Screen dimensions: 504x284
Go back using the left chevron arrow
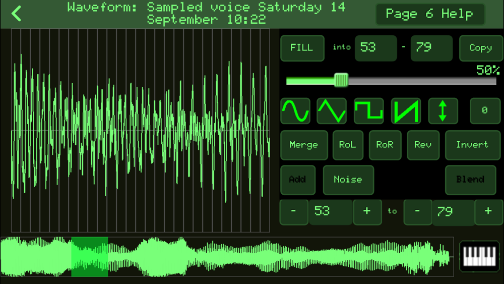[x=16, y=14]
